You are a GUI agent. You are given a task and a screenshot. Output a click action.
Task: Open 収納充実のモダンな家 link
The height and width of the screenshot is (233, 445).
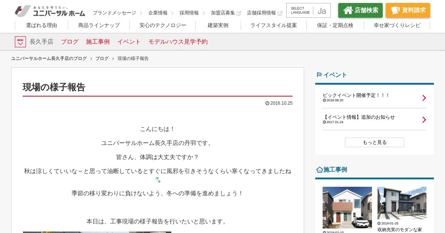point(400,230)
